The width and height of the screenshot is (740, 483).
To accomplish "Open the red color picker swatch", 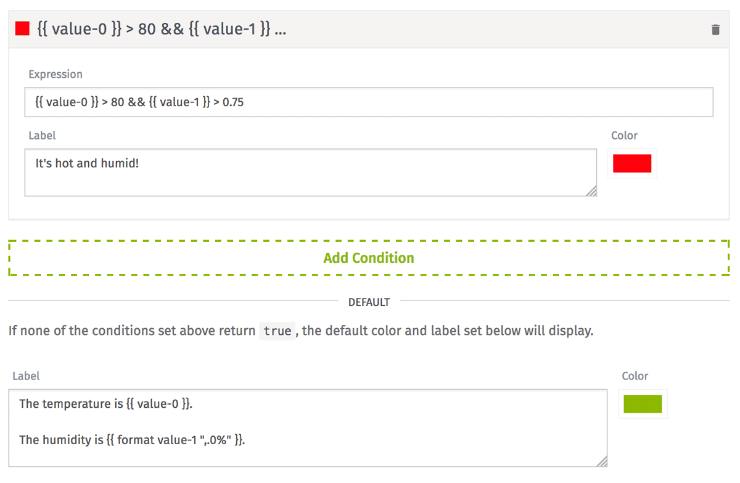I will (x=632, y=163).
